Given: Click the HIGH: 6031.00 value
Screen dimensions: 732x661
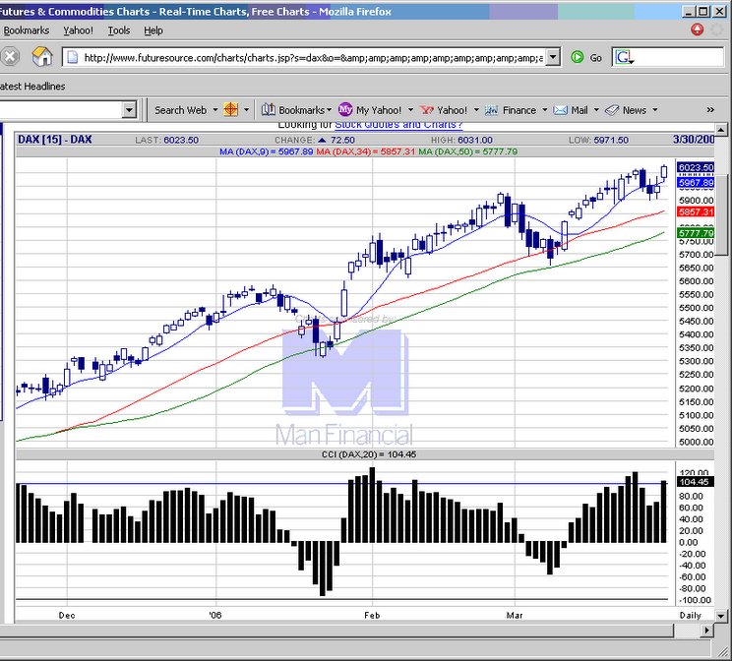Looking at the screenshot, I should pyautogui.click(x=461, y=140).
